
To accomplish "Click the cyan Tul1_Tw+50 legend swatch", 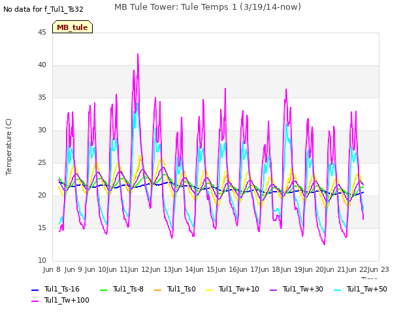I will tap(338, 290).
